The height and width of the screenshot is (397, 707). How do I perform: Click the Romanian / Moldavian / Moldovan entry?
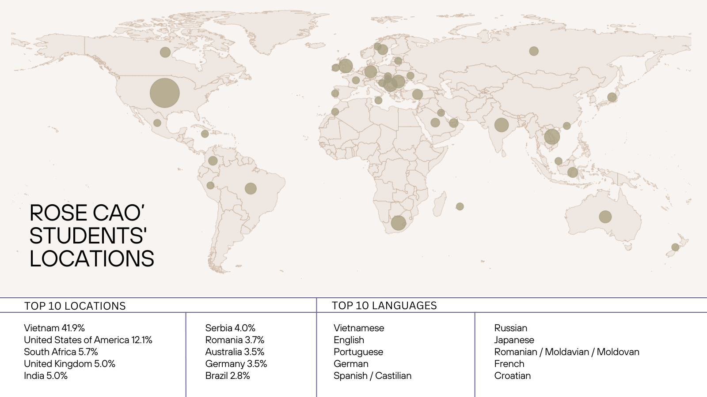point(566,352)
